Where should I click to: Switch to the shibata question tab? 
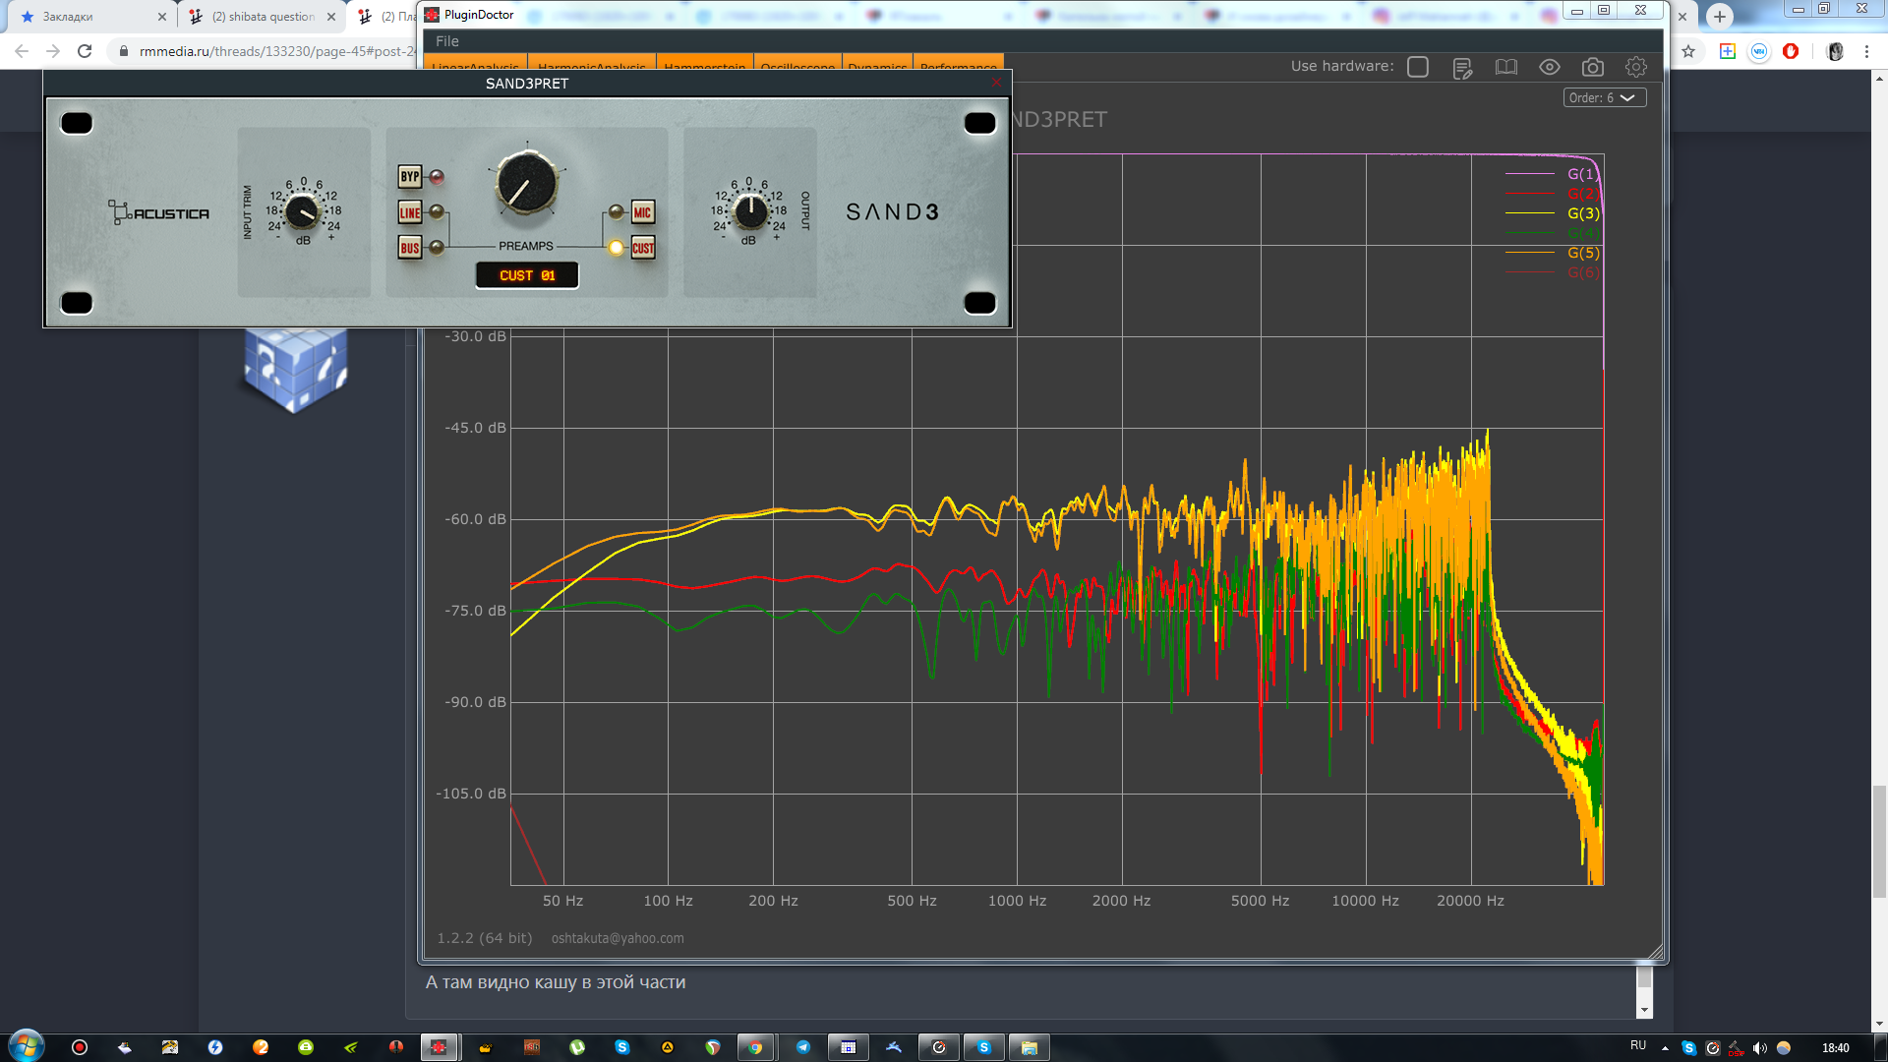coord(264,17)
